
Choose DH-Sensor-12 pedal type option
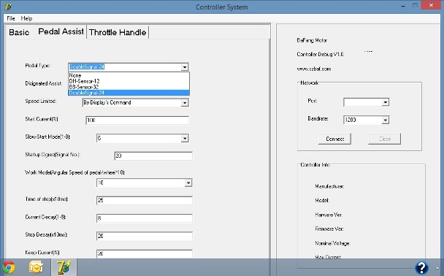point(129,81)
